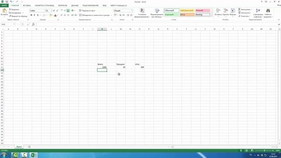The image size is (281, 158).
Task: Open the Fill (Заполнить) dropdown
Action: pos(245,13)
